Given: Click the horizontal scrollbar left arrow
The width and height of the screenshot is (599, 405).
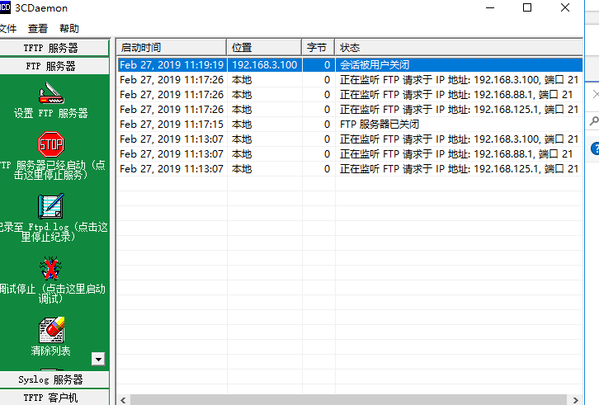Looking at the screenshot, I should pos(123,400).
